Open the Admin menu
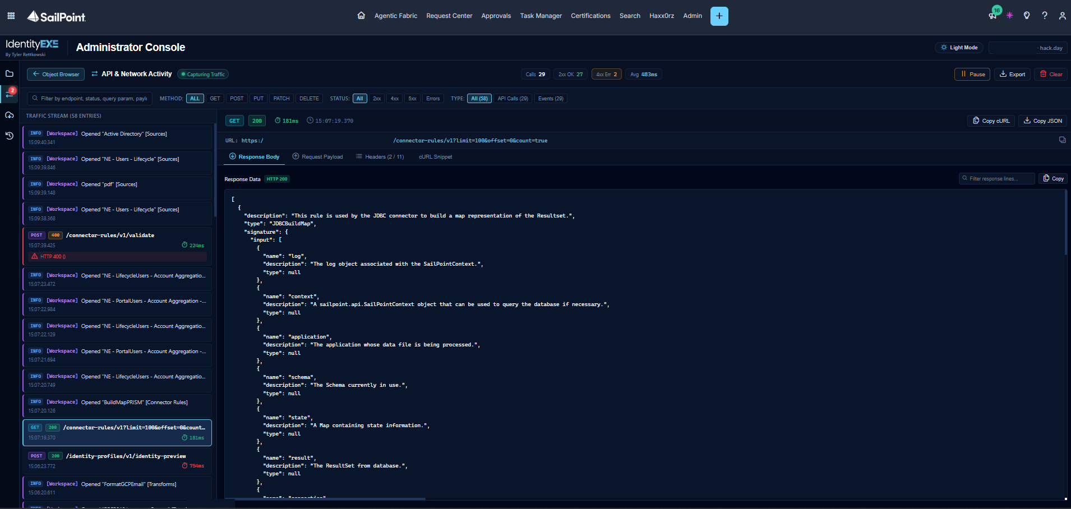The height and width of the screenshot is (509, 1071). [693, 16]
